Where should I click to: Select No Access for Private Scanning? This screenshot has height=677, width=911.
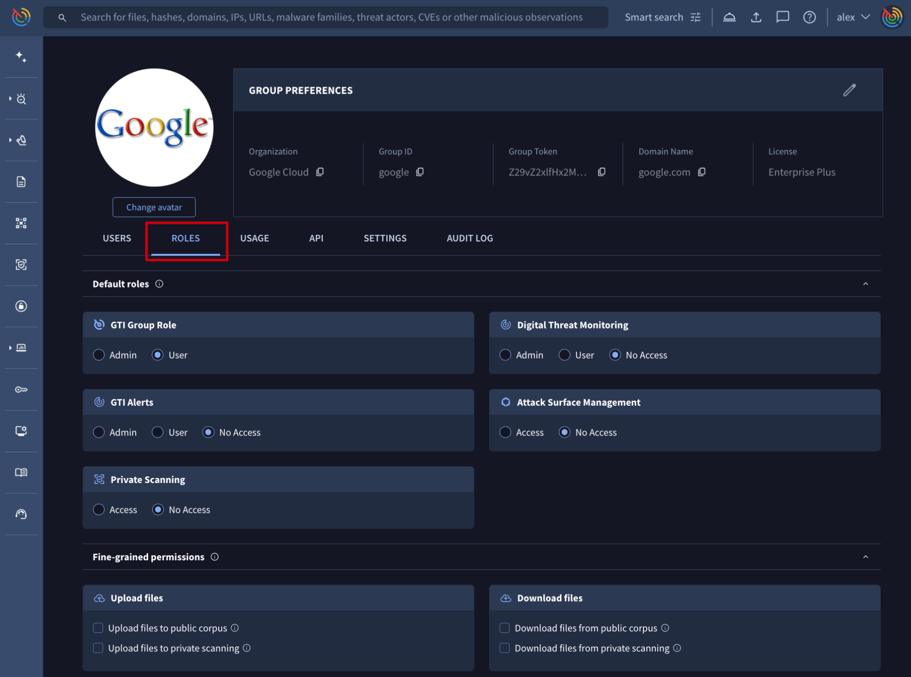(158, 509)
